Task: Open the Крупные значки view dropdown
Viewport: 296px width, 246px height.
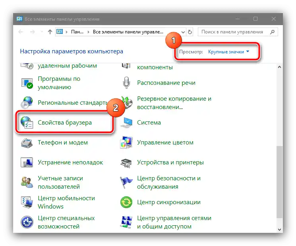Action: point(228,52)
